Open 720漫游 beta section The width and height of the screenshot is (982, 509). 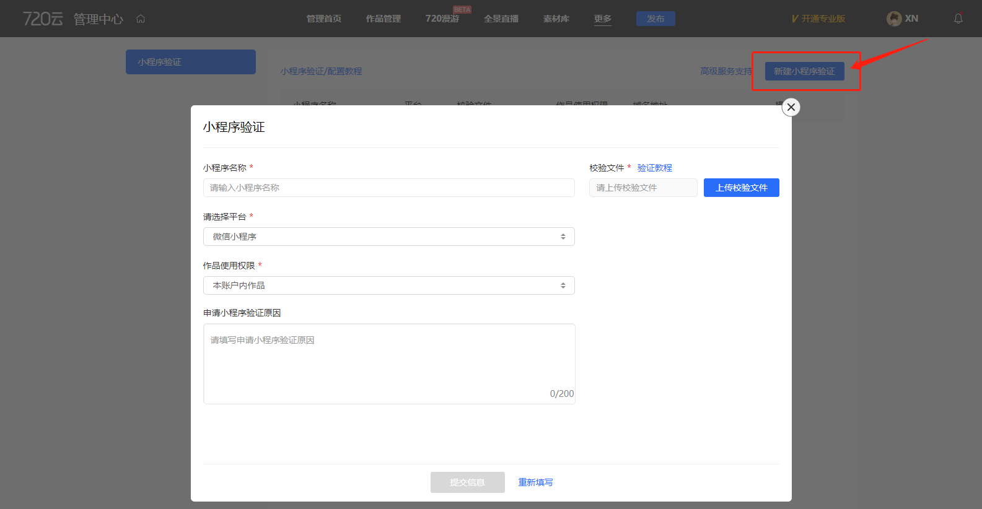pos(442,19)
